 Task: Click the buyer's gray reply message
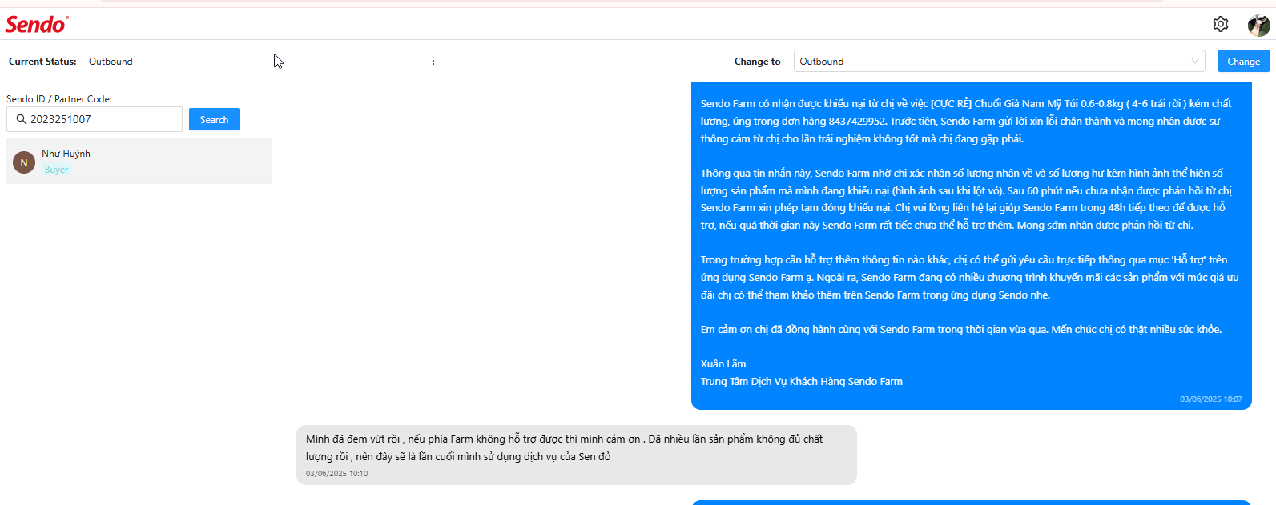pyautogui.click(x=577, y=455)
